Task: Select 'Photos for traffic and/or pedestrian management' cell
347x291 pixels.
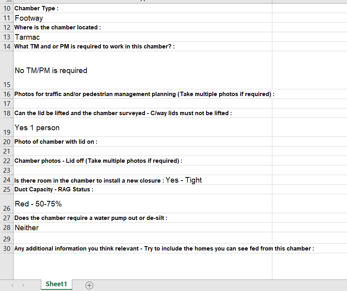Action: click(143, 94)
